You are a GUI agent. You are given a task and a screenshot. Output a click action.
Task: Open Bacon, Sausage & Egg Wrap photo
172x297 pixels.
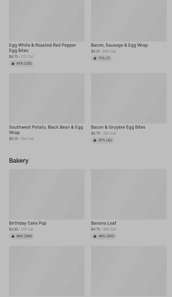(129, 21)
